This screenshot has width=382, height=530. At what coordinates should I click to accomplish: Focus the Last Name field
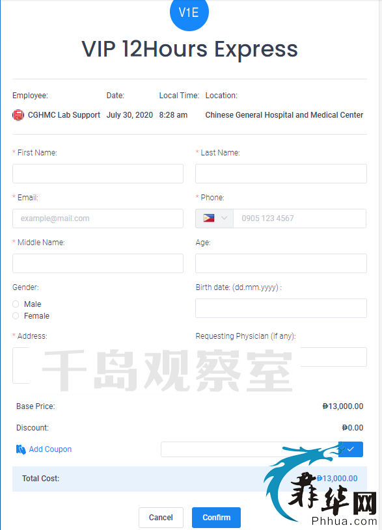[281, 174]
